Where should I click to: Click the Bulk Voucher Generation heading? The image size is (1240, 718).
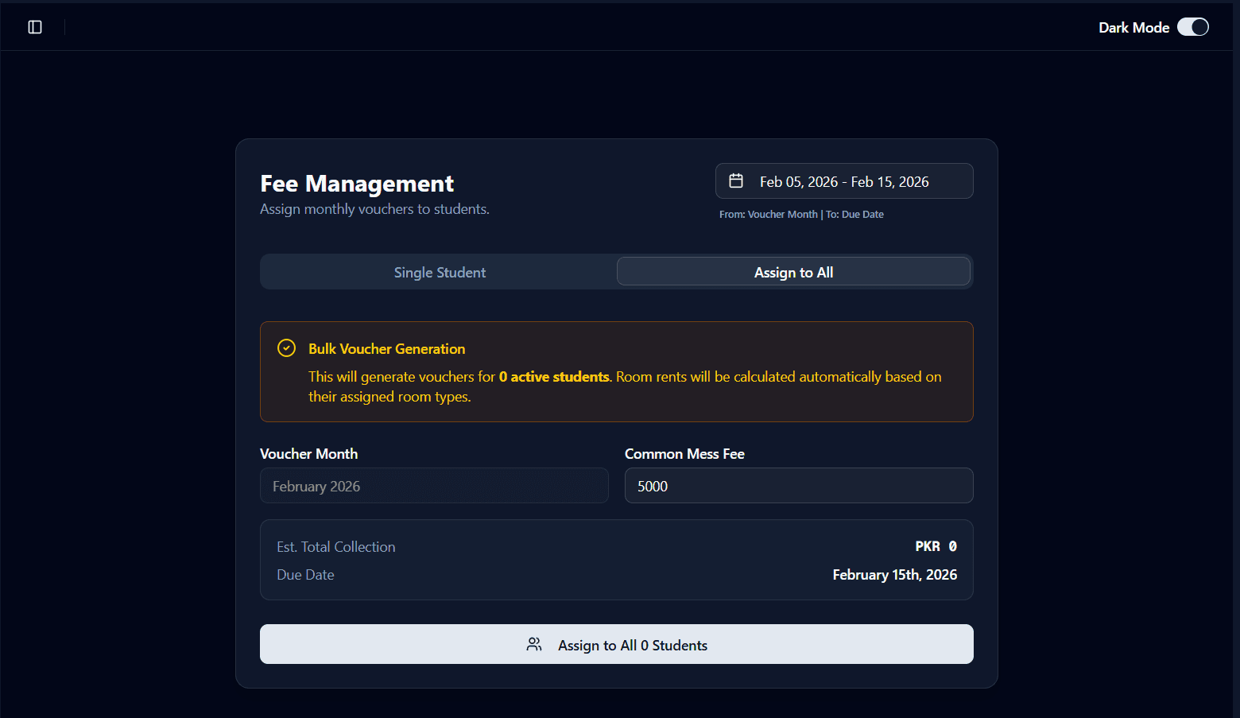point(386,349)
